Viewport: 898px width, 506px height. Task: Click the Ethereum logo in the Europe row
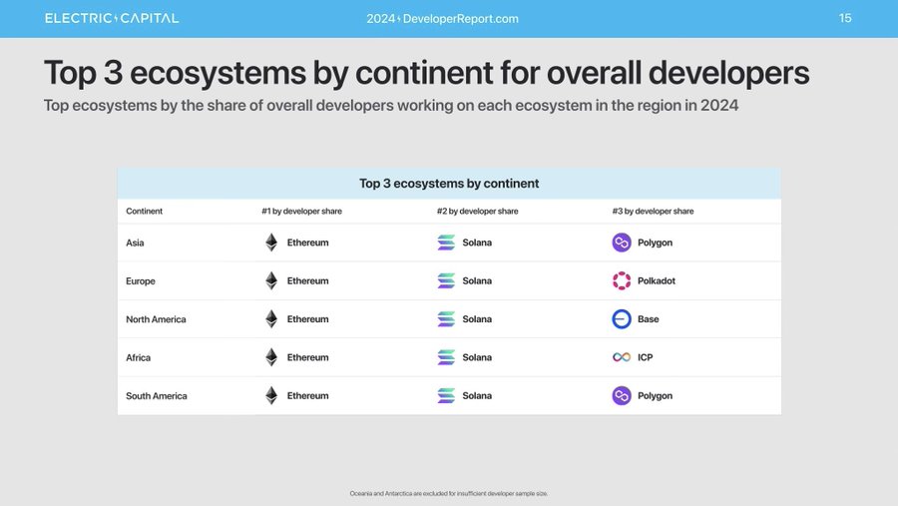(271, 280)
